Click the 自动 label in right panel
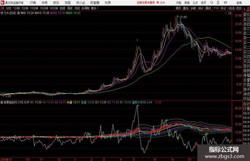250x161 pixels. coord(247,104)
